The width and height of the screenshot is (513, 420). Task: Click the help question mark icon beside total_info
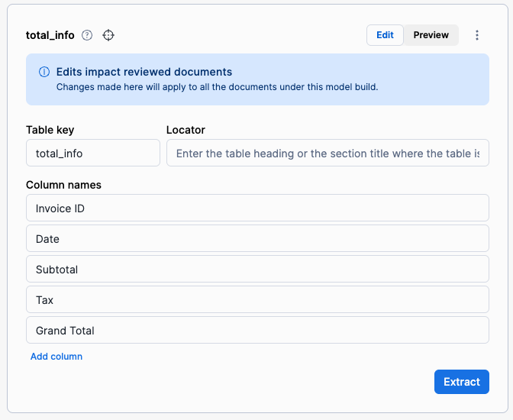(x=87, y=35)
